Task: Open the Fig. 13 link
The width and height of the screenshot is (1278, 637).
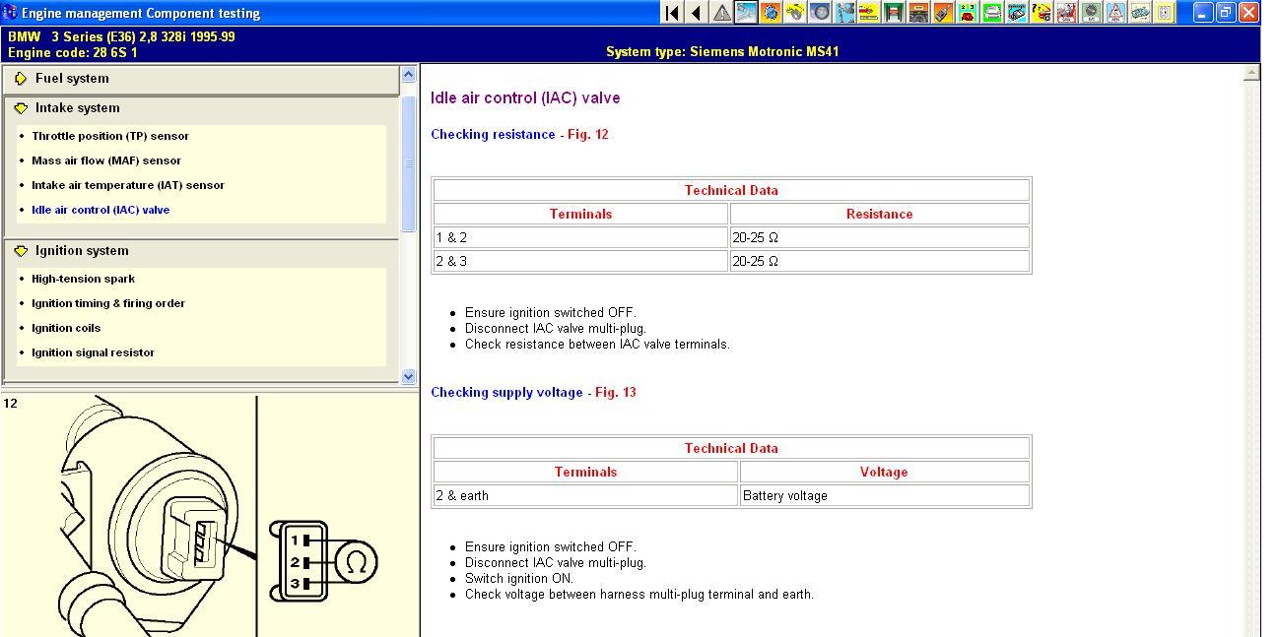Action: [x=616, y=393]
